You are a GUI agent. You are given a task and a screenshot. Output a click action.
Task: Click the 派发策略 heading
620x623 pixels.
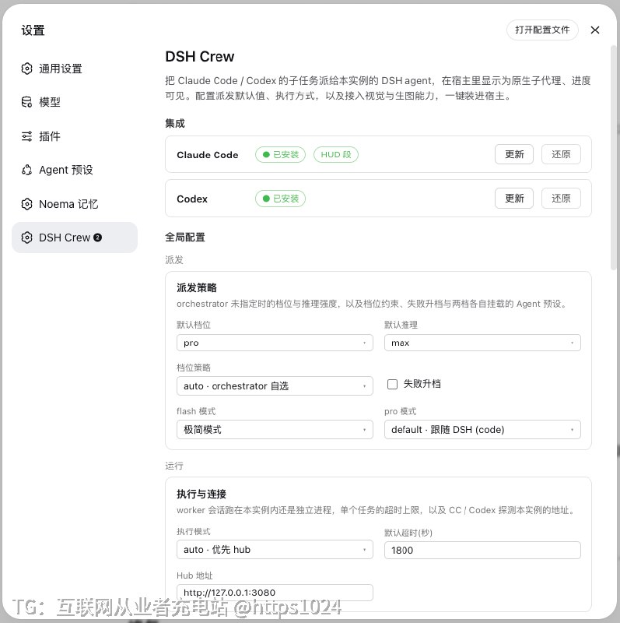197,287
